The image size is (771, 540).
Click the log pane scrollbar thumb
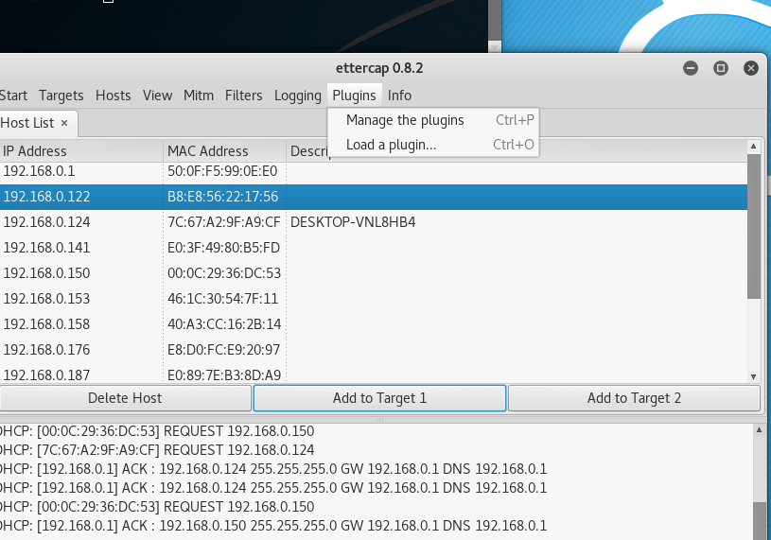pos(759,521)
